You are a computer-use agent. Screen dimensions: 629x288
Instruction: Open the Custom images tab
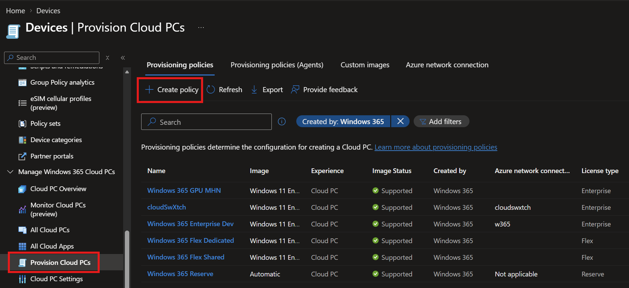pyautogui.click(x=365, y=65)
